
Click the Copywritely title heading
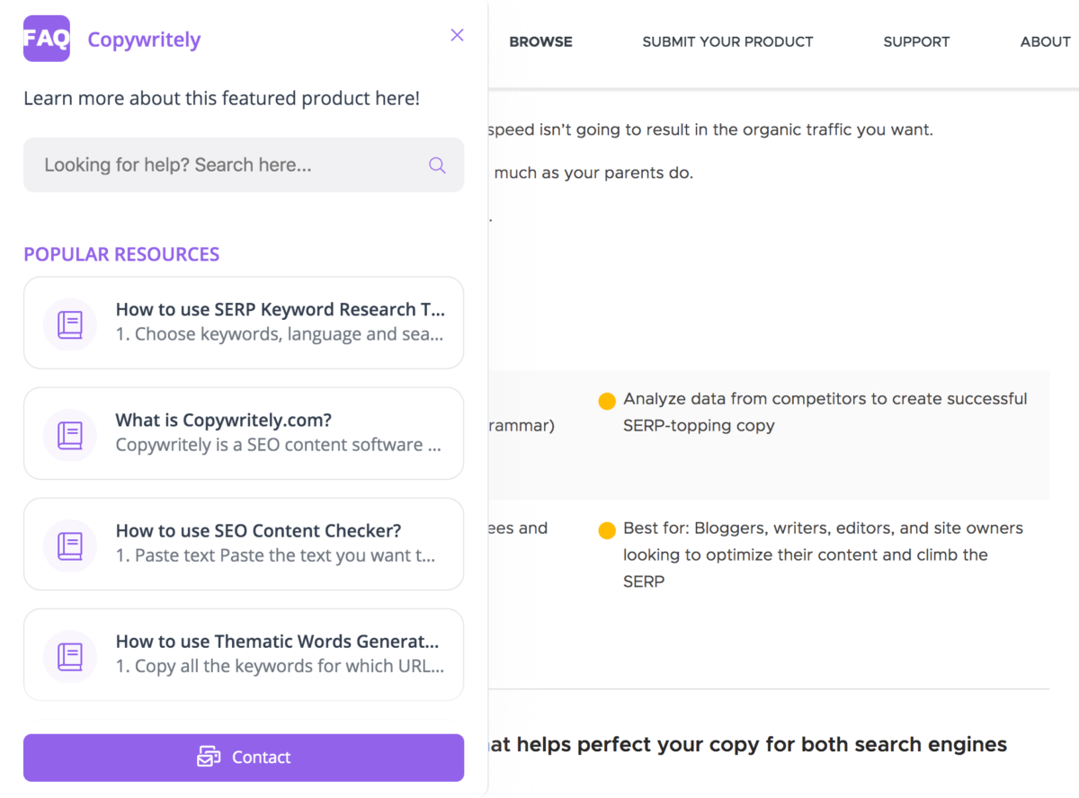(x=144, y=40)
